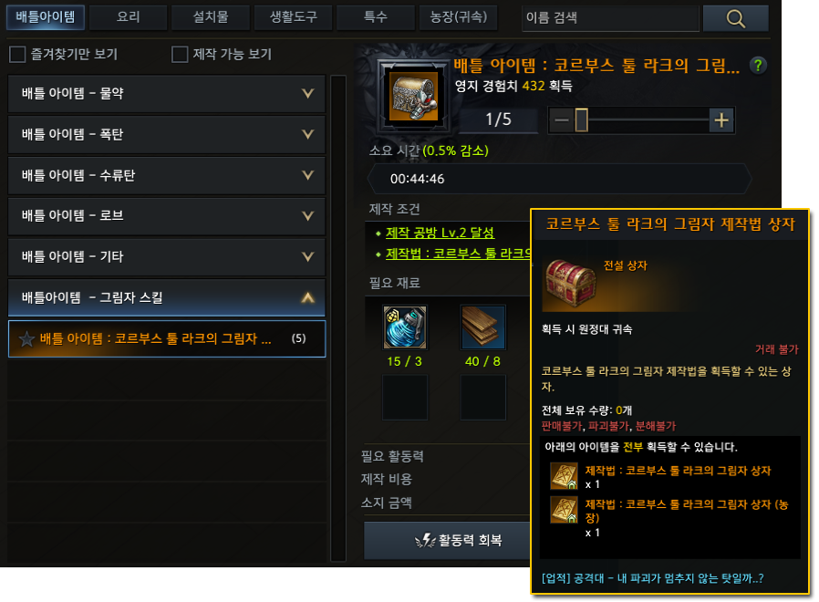
Task: Open the 제작 공방 Lv.2 달성 link
Action: click(440, 233)
